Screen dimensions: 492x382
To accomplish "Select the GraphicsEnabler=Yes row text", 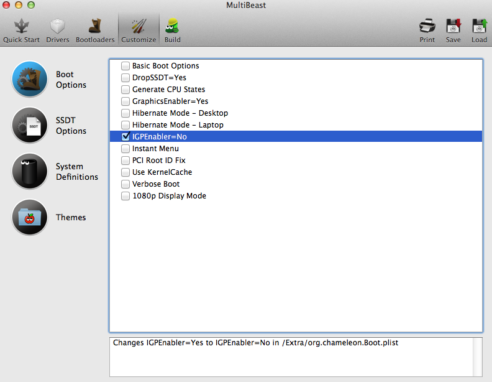I will (x=170, y=101).
